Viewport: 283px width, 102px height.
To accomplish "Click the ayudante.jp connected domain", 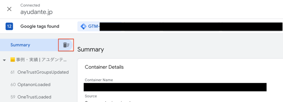I will pyautogui.click(x=36, y=12).
